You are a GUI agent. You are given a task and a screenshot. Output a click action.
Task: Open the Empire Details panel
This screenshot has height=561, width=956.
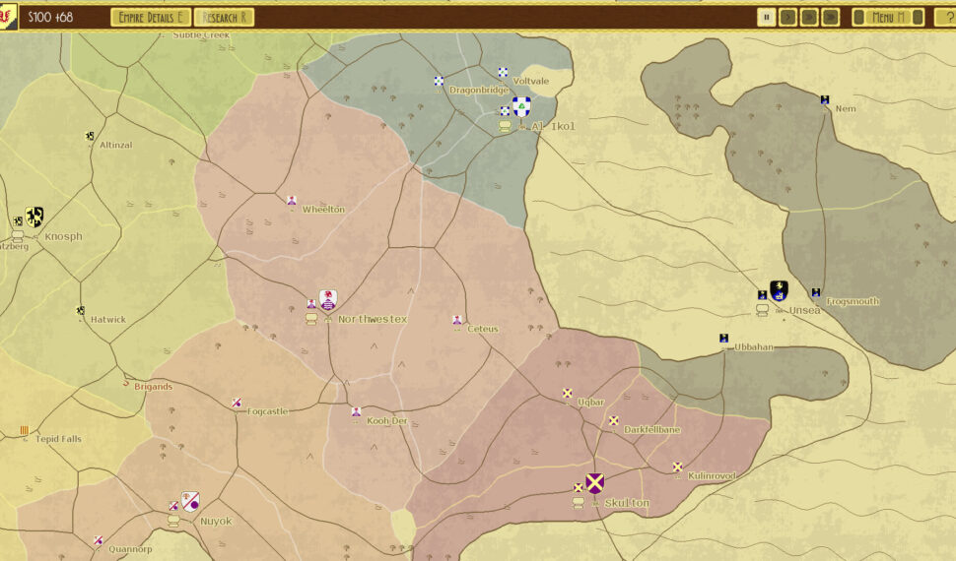tap(150, 17)
